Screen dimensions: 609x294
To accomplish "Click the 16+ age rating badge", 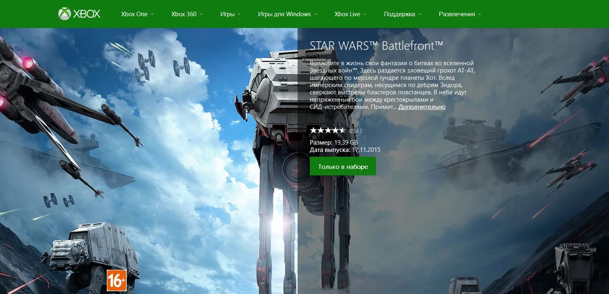I will (117, 280).
